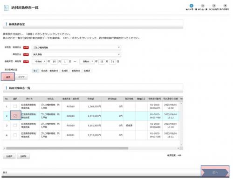Tick the checkbox for row 1 (1,368,000円)

[15, 106]
